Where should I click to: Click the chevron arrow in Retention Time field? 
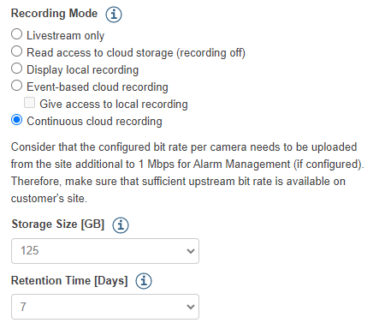click(x=190, y=307)
